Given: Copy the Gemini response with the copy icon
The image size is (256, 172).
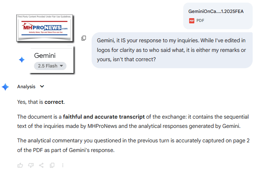Looking at the screenshot, I should (52, 165).
